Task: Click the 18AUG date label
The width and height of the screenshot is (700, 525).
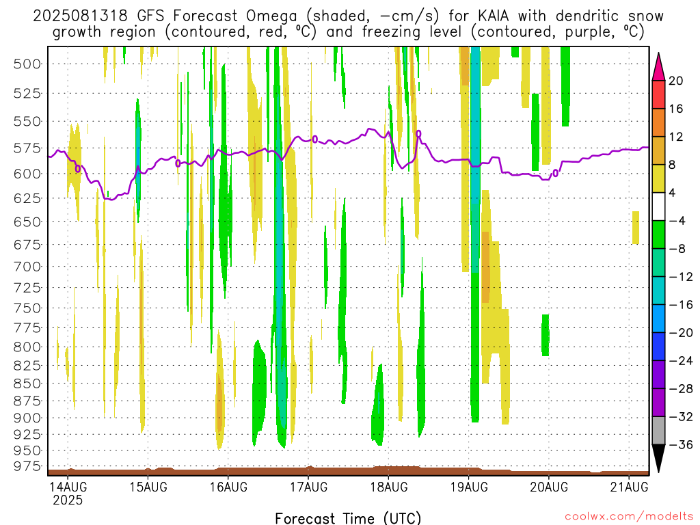Action: [388, 487]
